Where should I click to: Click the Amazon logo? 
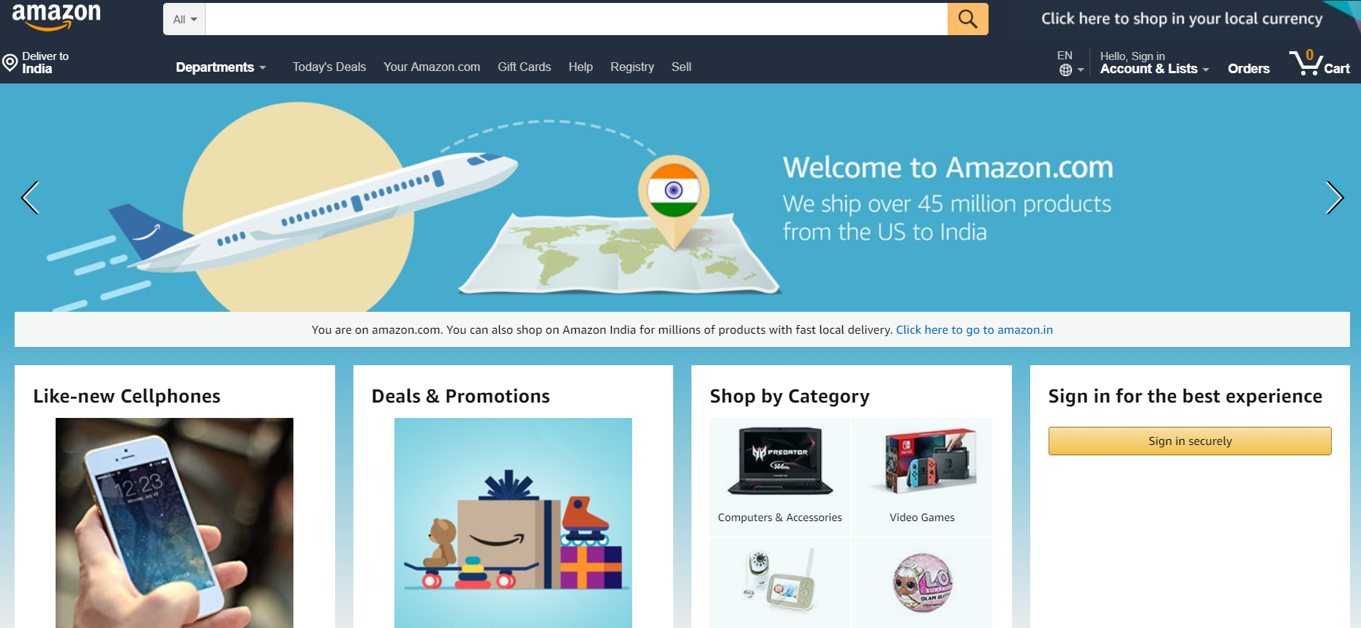tap(56, 16)
